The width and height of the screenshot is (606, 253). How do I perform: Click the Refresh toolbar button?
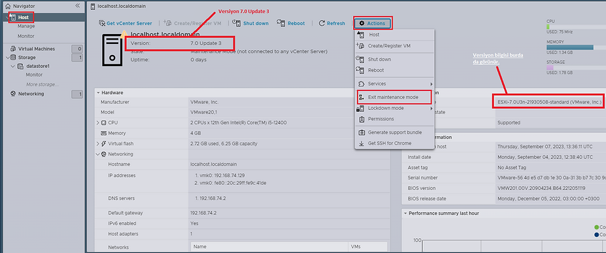click(332, 24)
